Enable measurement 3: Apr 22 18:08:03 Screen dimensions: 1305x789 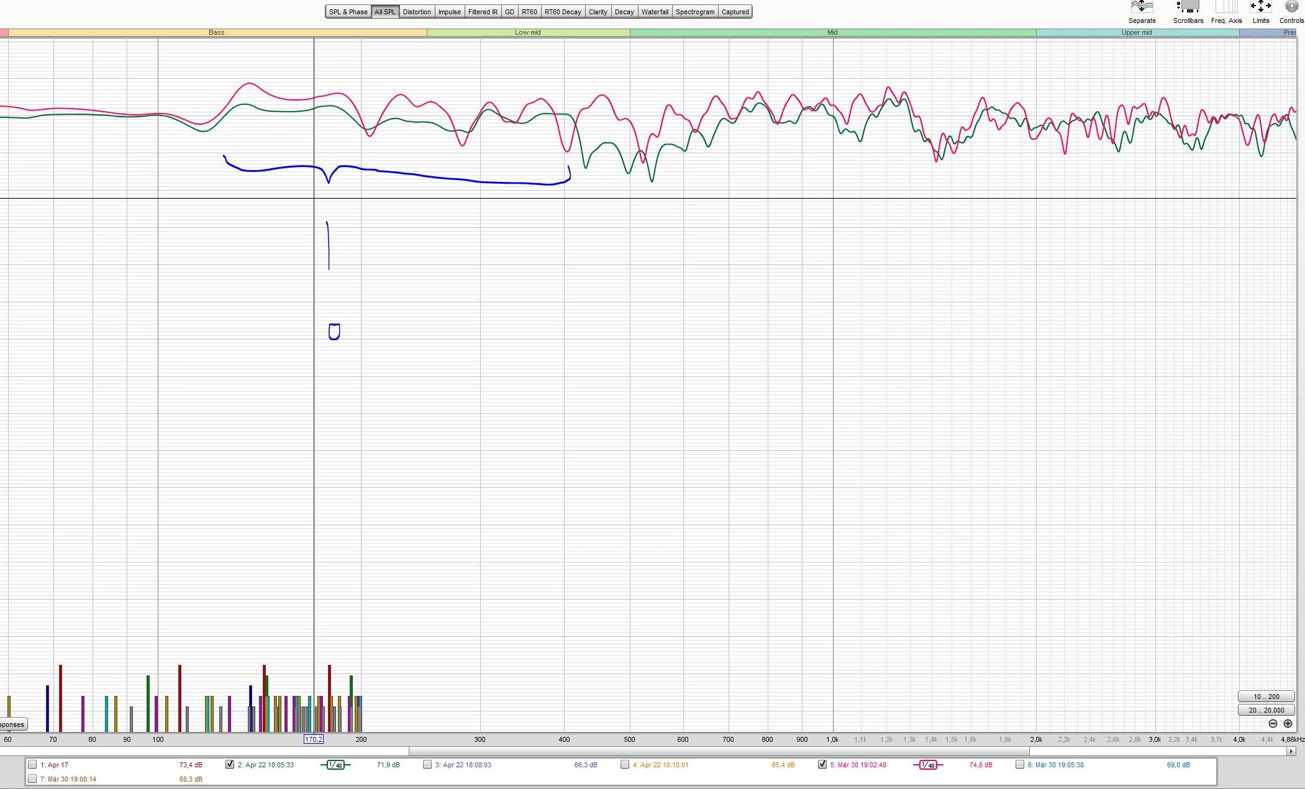[427, 765]
